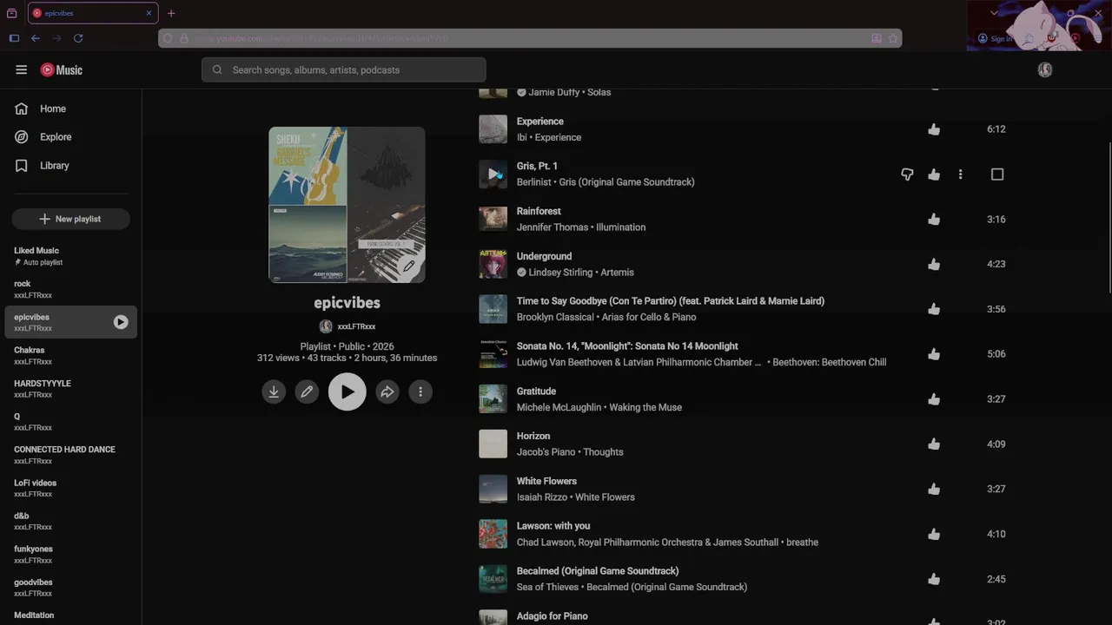
Task: Edit the epicvibes playlist details
Action: click(x=307, y=391)
